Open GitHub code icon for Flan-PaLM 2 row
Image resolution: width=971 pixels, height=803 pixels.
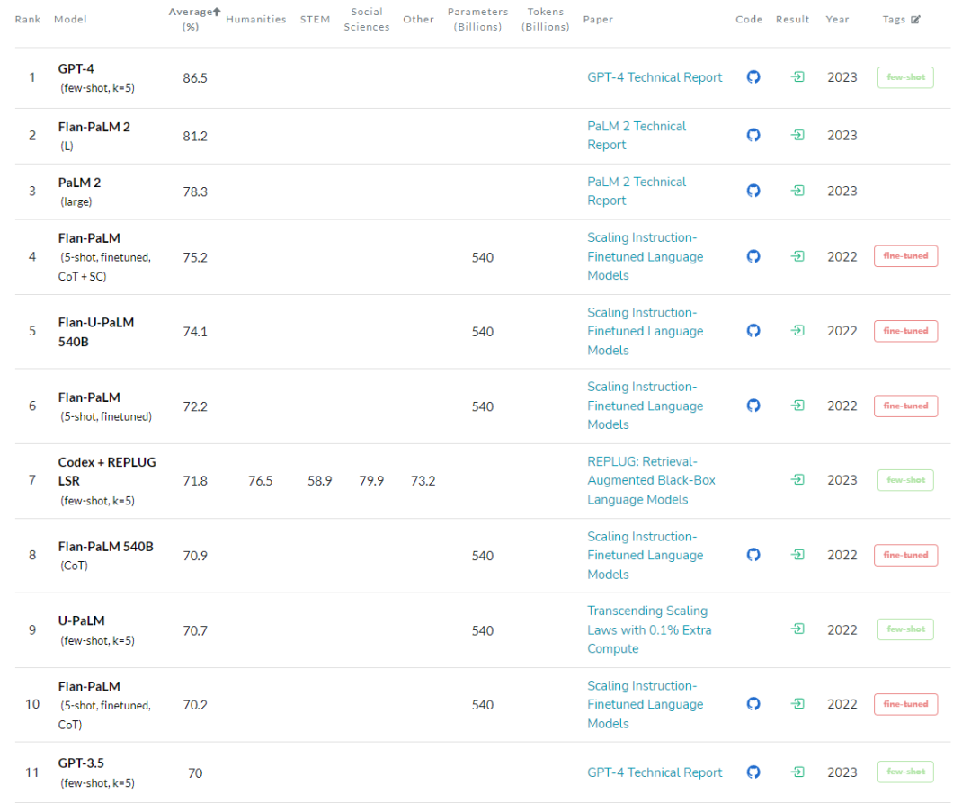click(753, 135)
